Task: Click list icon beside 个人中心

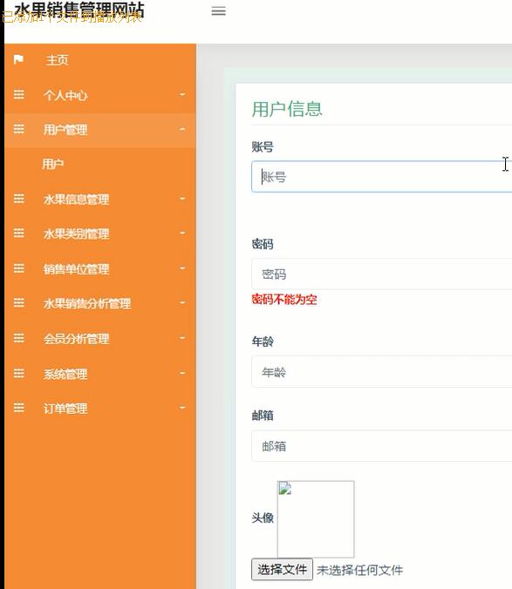Action: pos(19,95)
